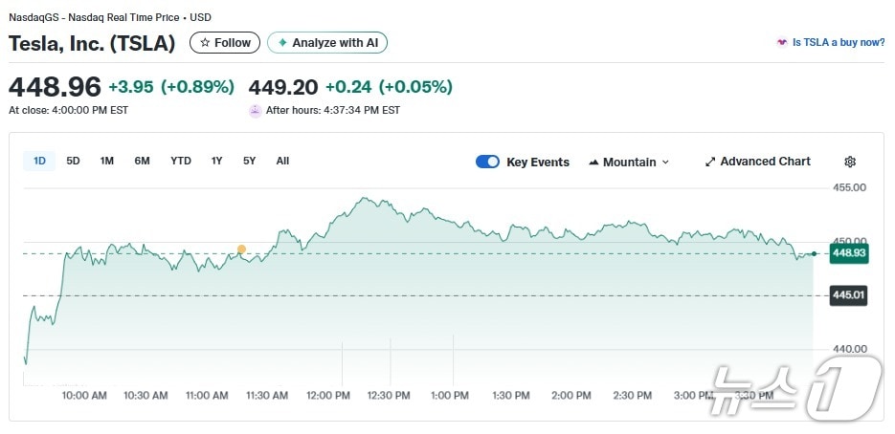Click the mountain chart-type icon

tap(593, 163)
